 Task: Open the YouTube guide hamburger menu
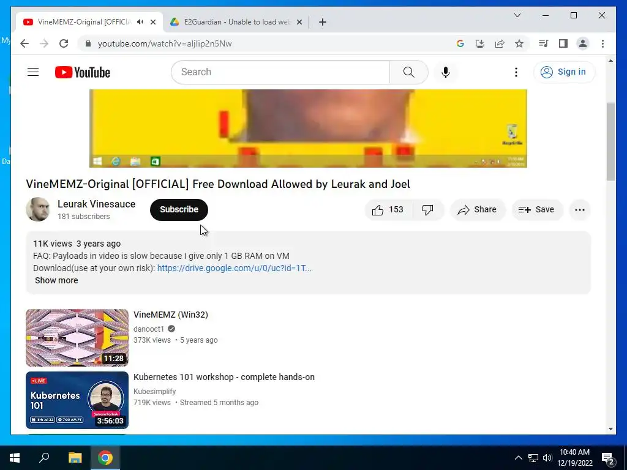coord(33,72)
